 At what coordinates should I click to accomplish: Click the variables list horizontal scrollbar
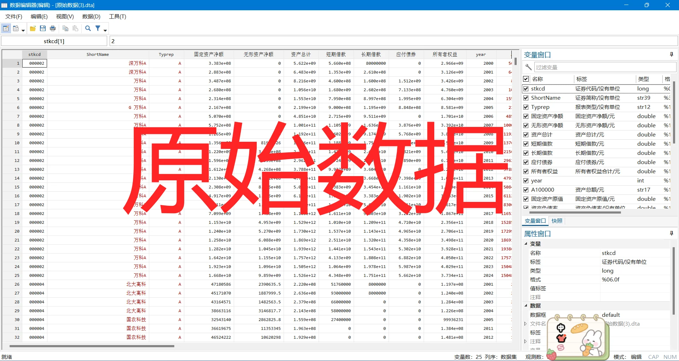(x=575, y=212)
